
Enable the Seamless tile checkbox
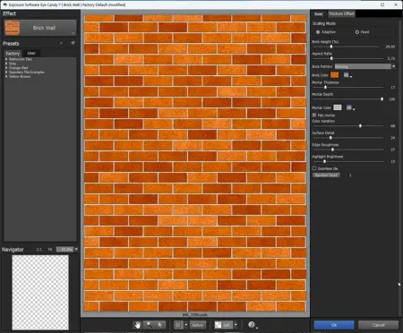[314, 168]
